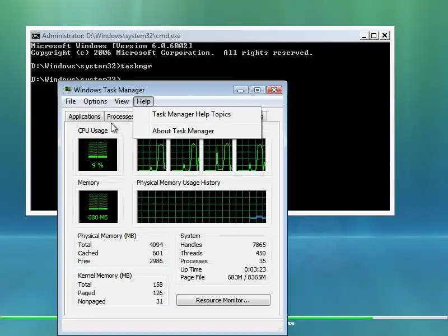
Task: Minimize the Windows Task Manager window
Action: (x=240, y=90)
